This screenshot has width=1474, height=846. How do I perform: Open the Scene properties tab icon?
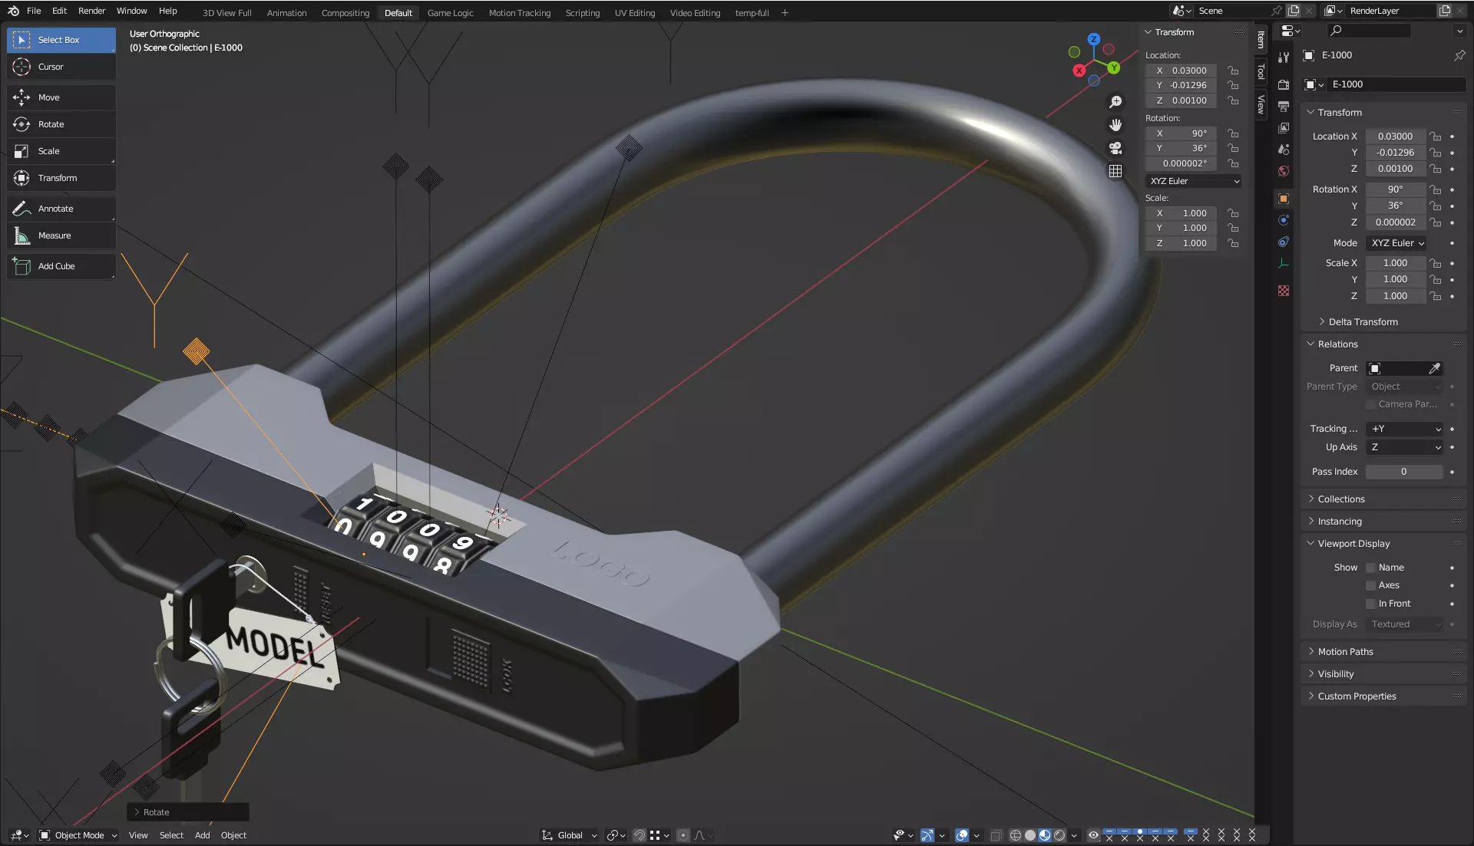click(x=1284, y=150)
